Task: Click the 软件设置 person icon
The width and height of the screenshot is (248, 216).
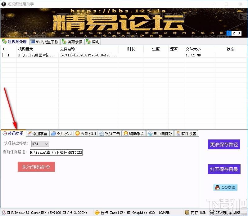Action: [x=178, y=134]
